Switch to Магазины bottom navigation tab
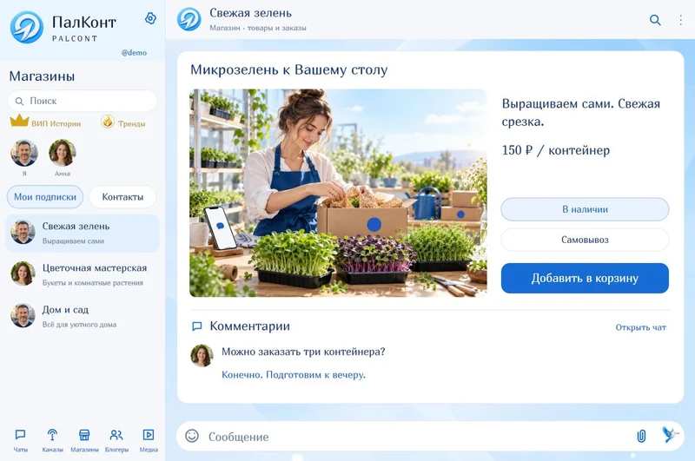 coord(84,440)
